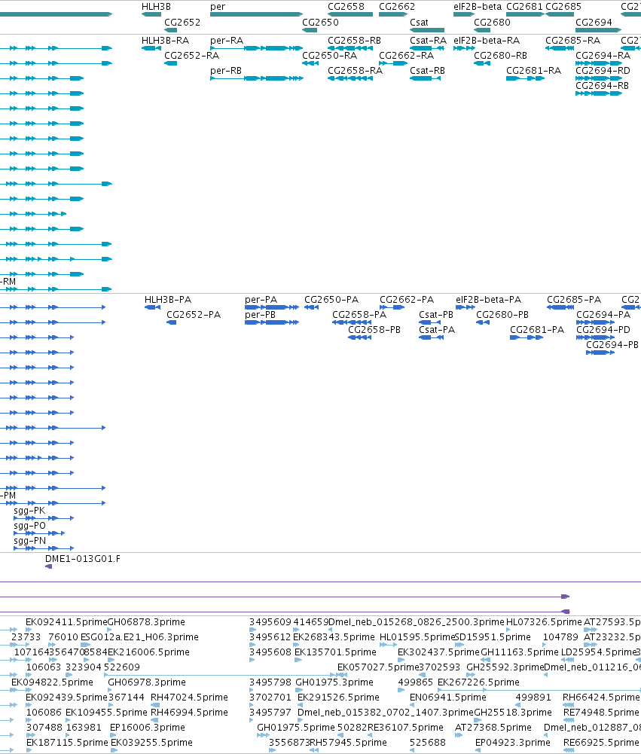Open the eIF2B-beta-PA protein label

tap(489, 300)
